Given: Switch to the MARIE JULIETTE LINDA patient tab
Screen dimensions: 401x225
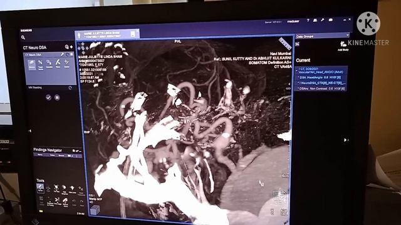Looking at the screenshot, I should [x=107, y=34].
